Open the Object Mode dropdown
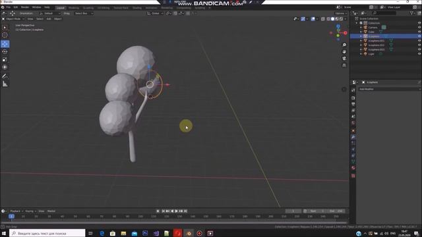 click(x=13, y=19)
